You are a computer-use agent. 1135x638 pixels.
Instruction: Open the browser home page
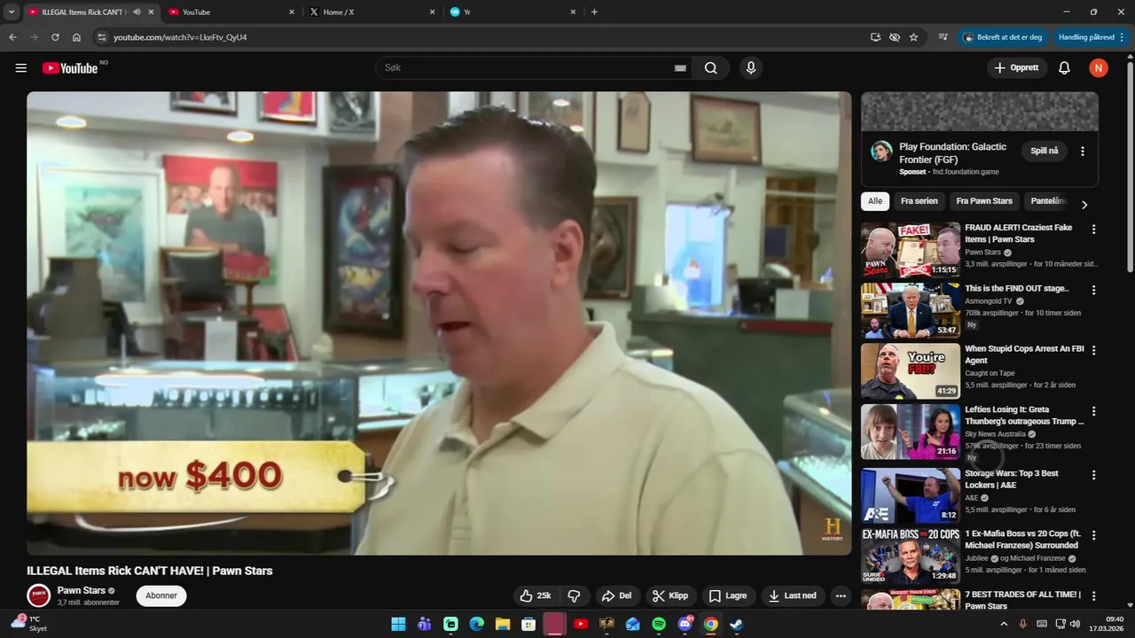coord(76,37)
